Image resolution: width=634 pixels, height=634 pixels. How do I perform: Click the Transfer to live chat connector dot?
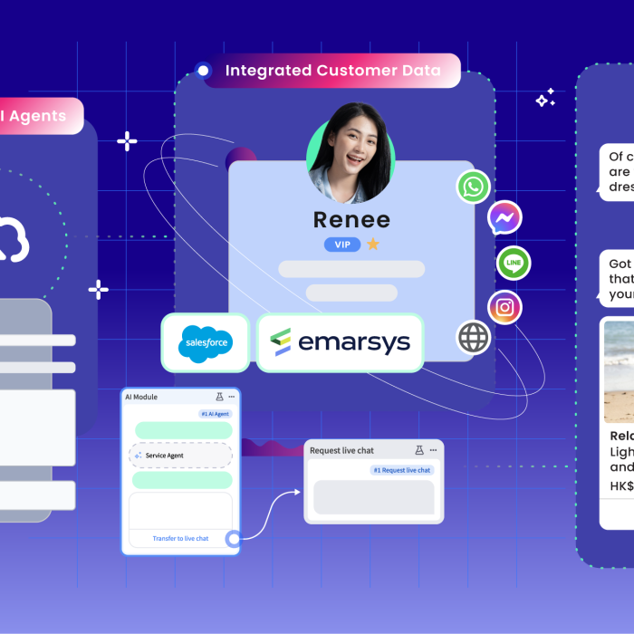click(x=234, y=539)
